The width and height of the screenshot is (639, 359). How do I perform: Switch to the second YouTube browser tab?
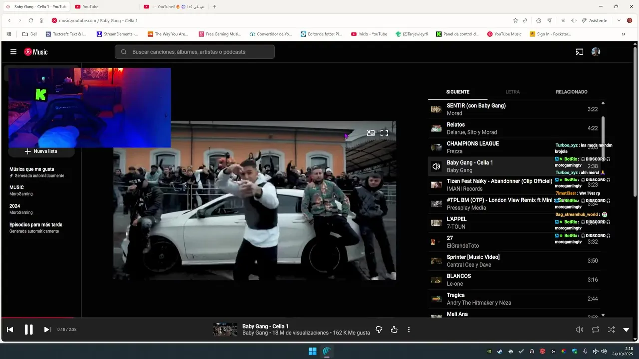[x=104, y=7]
